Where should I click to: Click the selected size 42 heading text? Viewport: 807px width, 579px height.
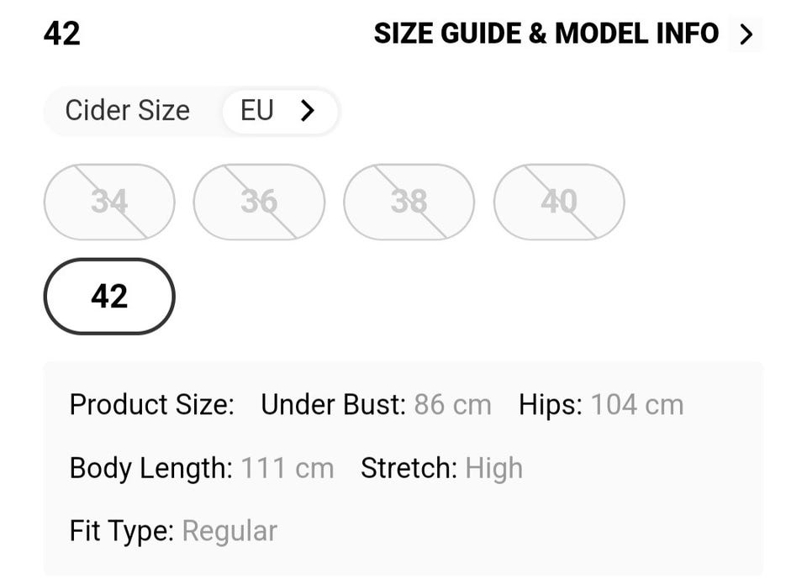[x=62, y=34]
